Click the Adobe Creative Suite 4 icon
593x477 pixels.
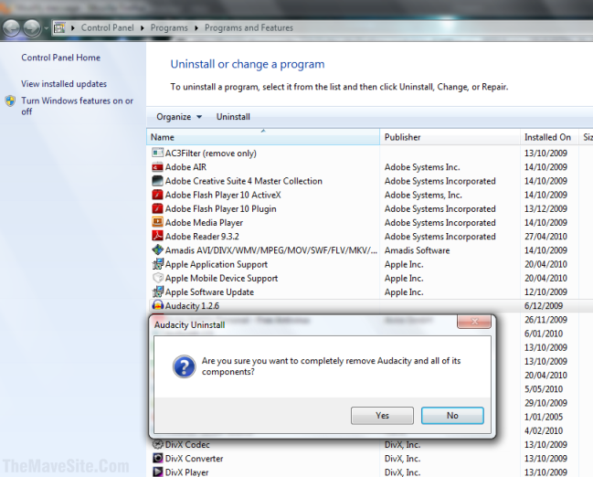click(157, 181)
